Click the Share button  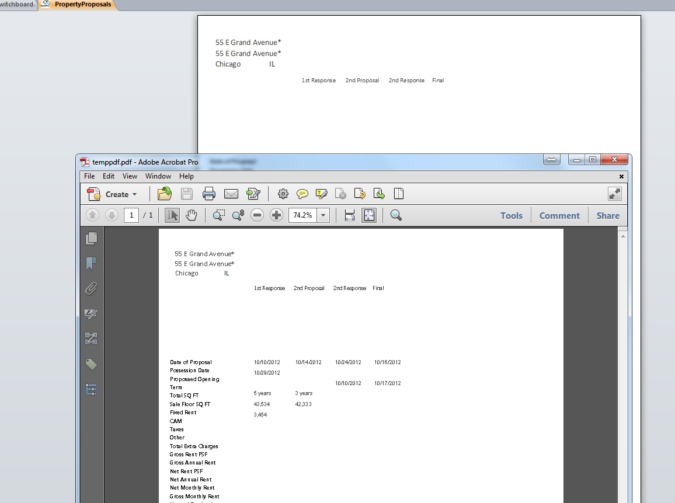(x=607, y=215)
